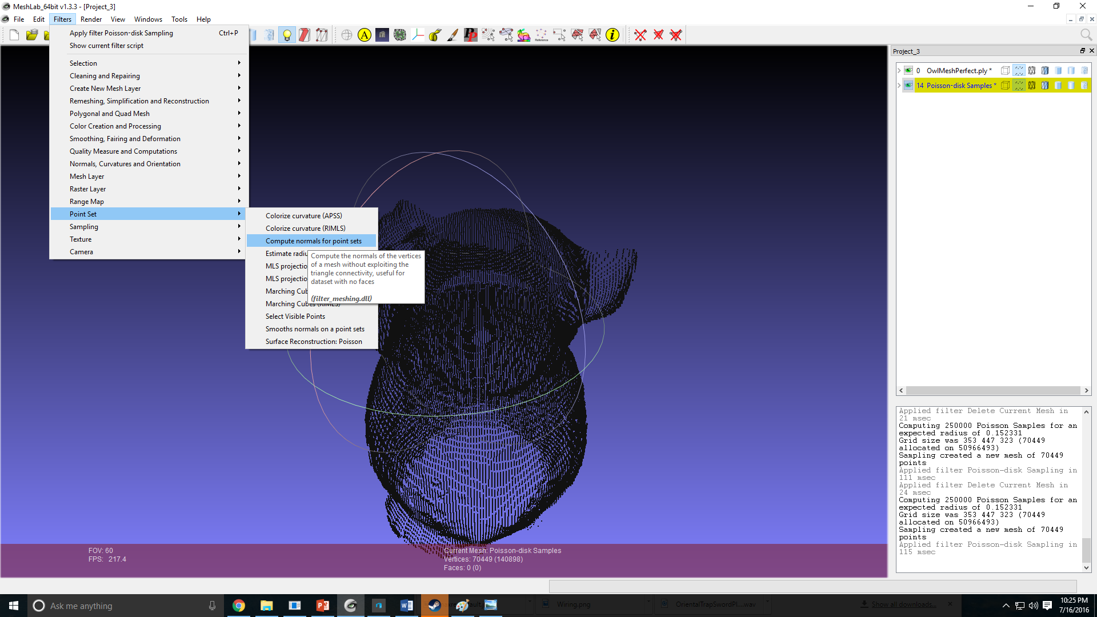This screenshot has width=1097, height=617.
Task: Open the Tools menu
Action: (179, 19)
